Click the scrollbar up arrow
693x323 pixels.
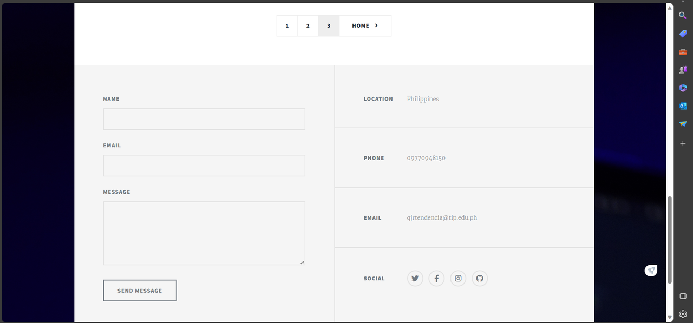[x=670, y=8]
